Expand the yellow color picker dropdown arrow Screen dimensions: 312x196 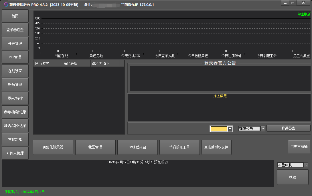[x=230, y=129]
